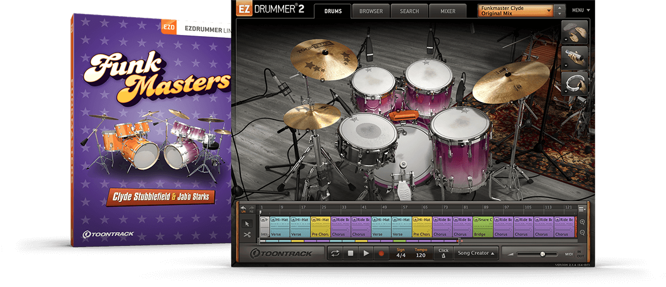Enable recording with the Record button
The image size is (666, 287).
click(x=381, y=253)
